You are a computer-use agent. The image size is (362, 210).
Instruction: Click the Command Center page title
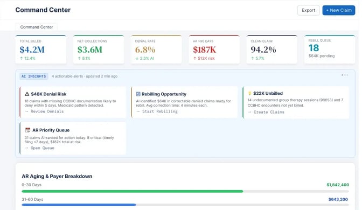coord(43,10)
